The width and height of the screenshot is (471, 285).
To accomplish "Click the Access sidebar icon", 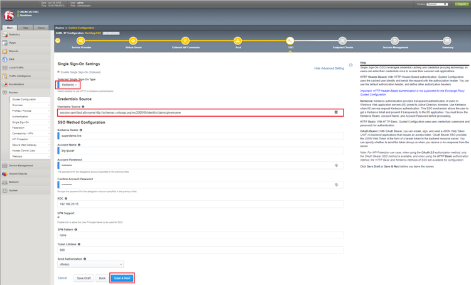I will 5,92.
